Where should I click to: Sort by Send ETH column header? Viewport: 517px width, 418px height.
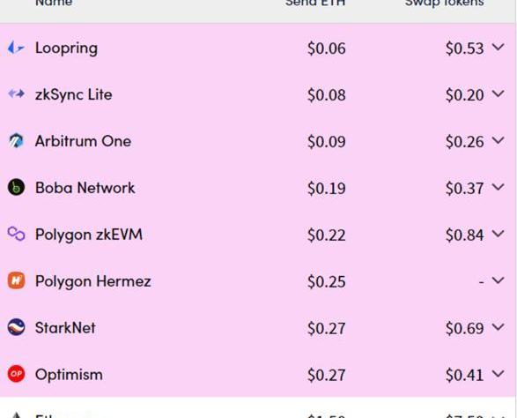[315, 3]
